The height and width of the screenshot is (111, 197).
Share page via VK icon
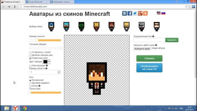click(x=124, y=13)
